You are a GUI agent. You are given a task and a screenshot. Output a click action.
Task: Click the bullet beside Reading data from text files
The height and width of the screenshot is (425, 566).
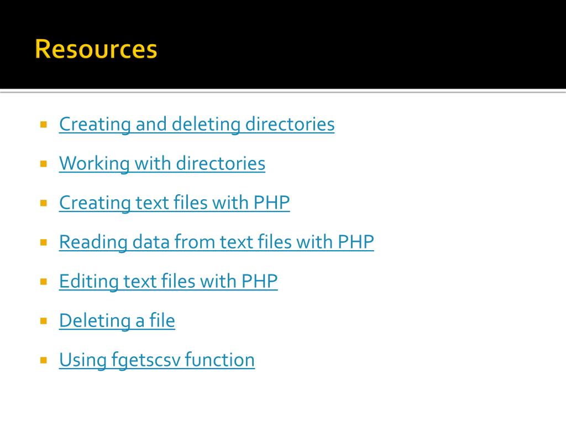44,242
